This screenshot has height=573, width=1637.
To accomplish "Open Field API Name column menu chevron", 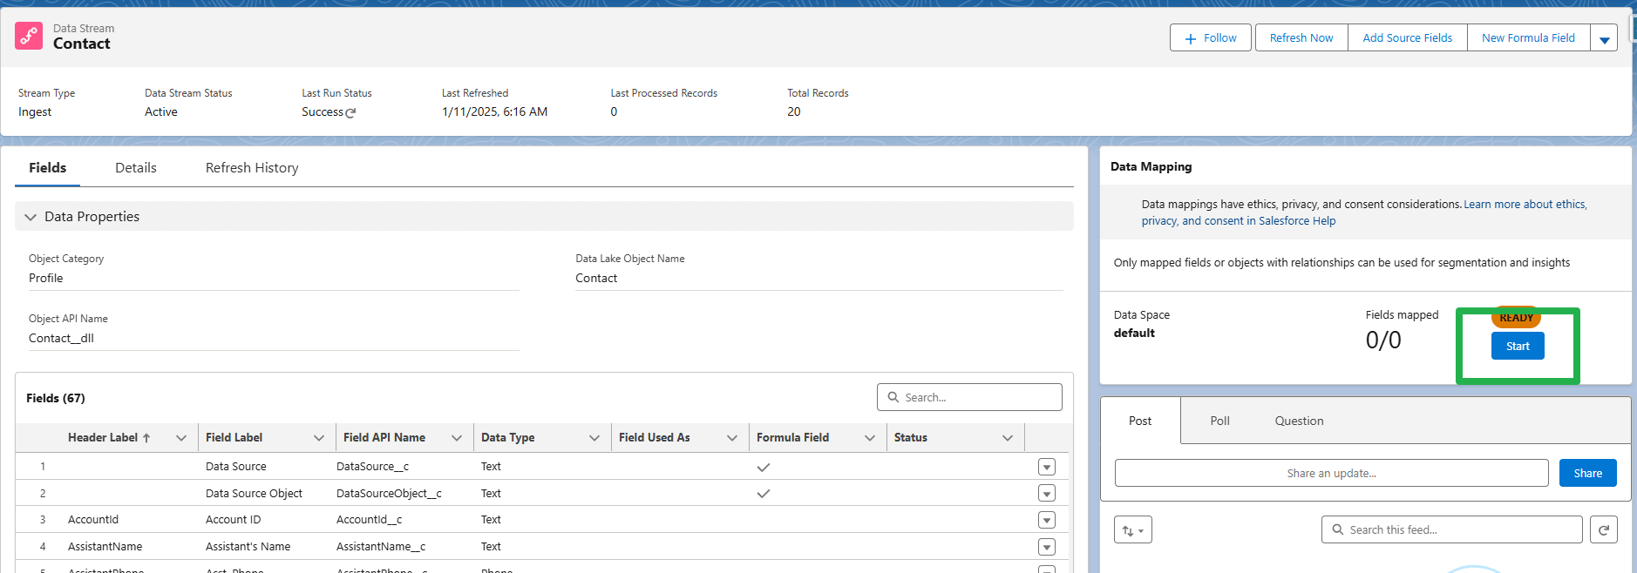I will click(x=457, y=438).
